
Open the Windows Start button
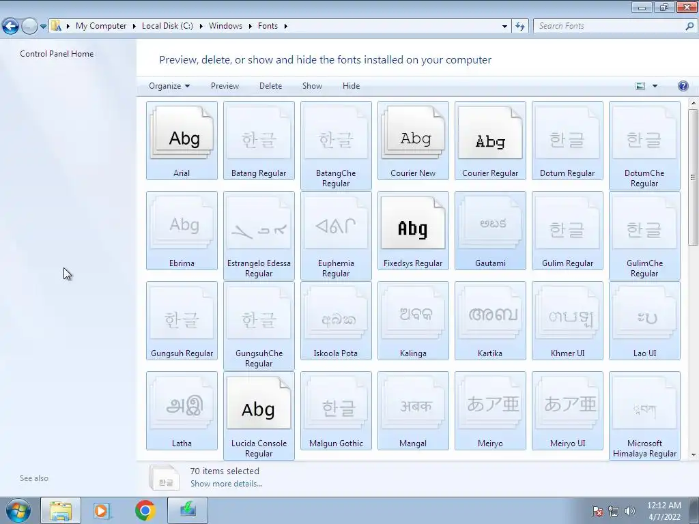click(18, 510)
